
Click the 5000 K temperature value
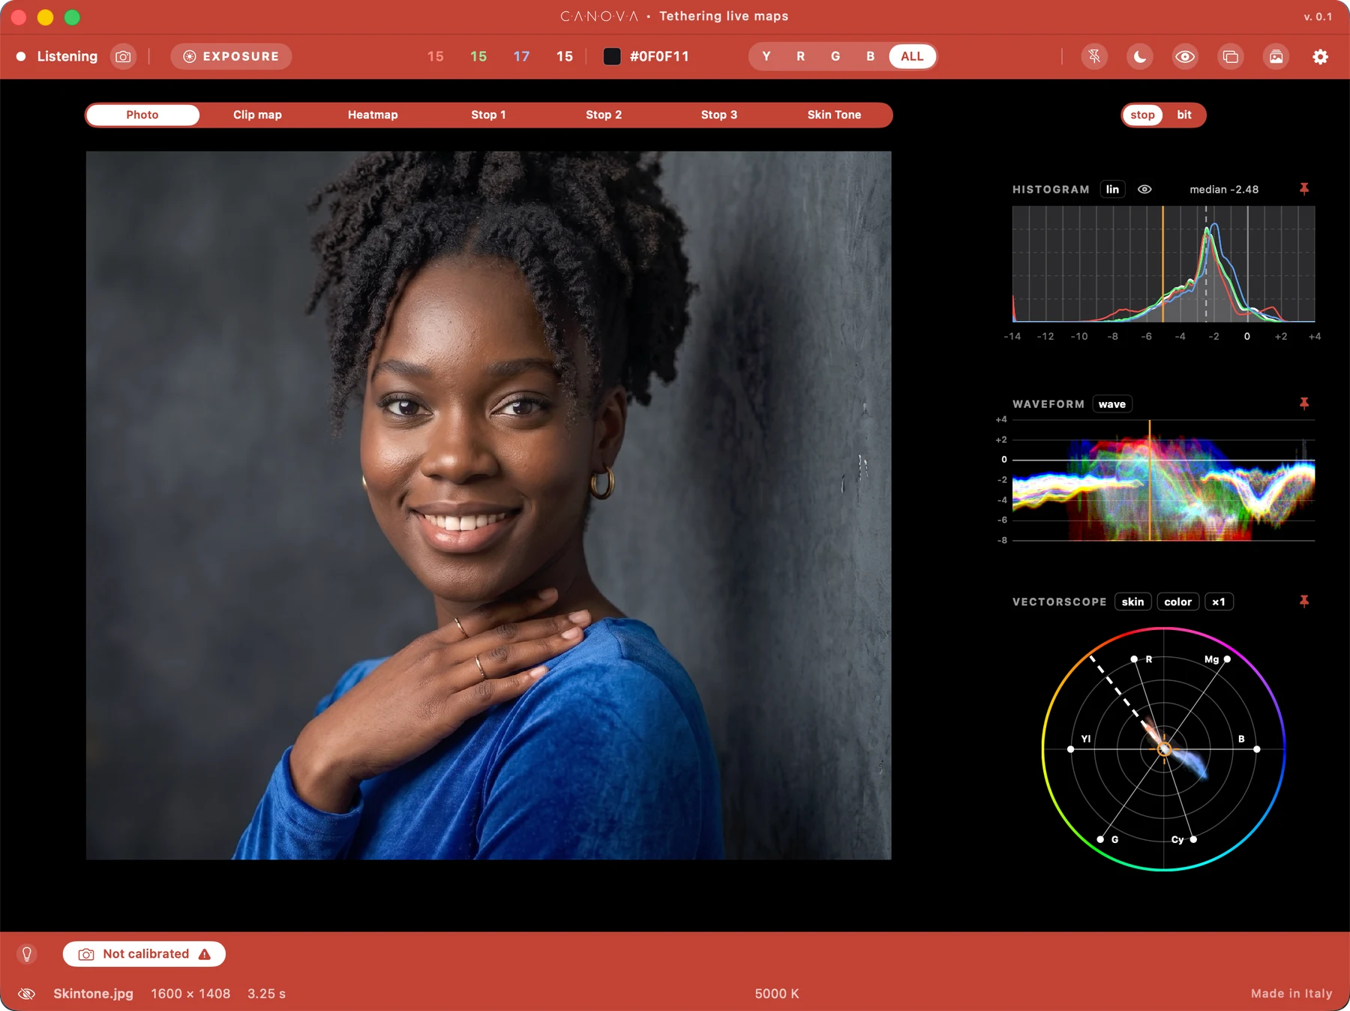(777, 994)
